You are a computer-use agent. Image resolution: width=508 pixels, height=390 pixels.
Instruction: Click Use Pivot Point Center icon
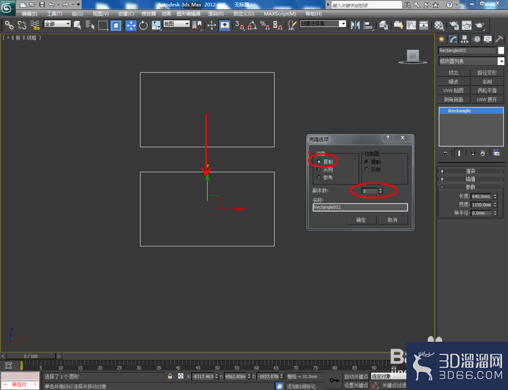(197, 25)
